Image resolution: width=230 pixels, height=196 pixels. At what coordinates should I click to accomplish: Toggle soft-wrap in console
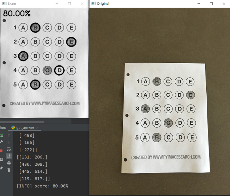pyautogui.click(x=9, y=149)
